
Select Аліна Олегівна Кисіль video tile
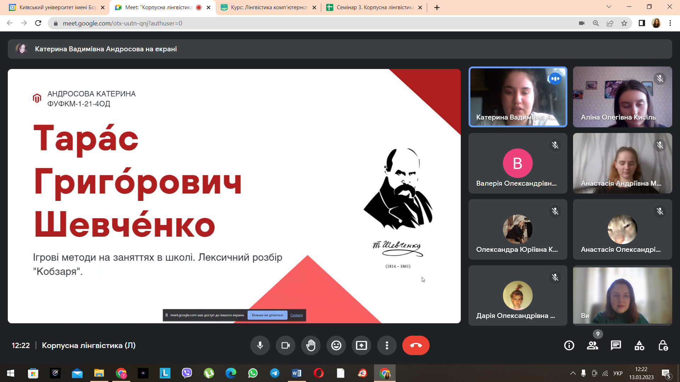coord(622,97)
